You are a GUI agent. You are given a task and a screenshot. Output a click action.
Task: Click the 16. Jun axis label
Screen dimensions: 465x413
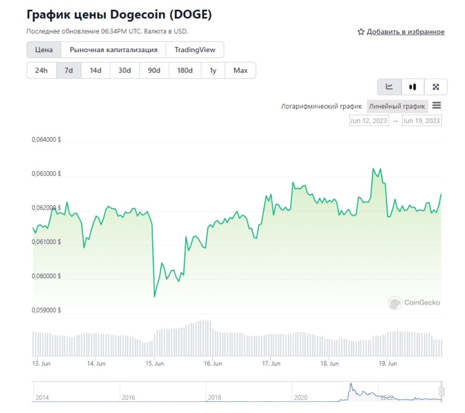coord(213,363)
